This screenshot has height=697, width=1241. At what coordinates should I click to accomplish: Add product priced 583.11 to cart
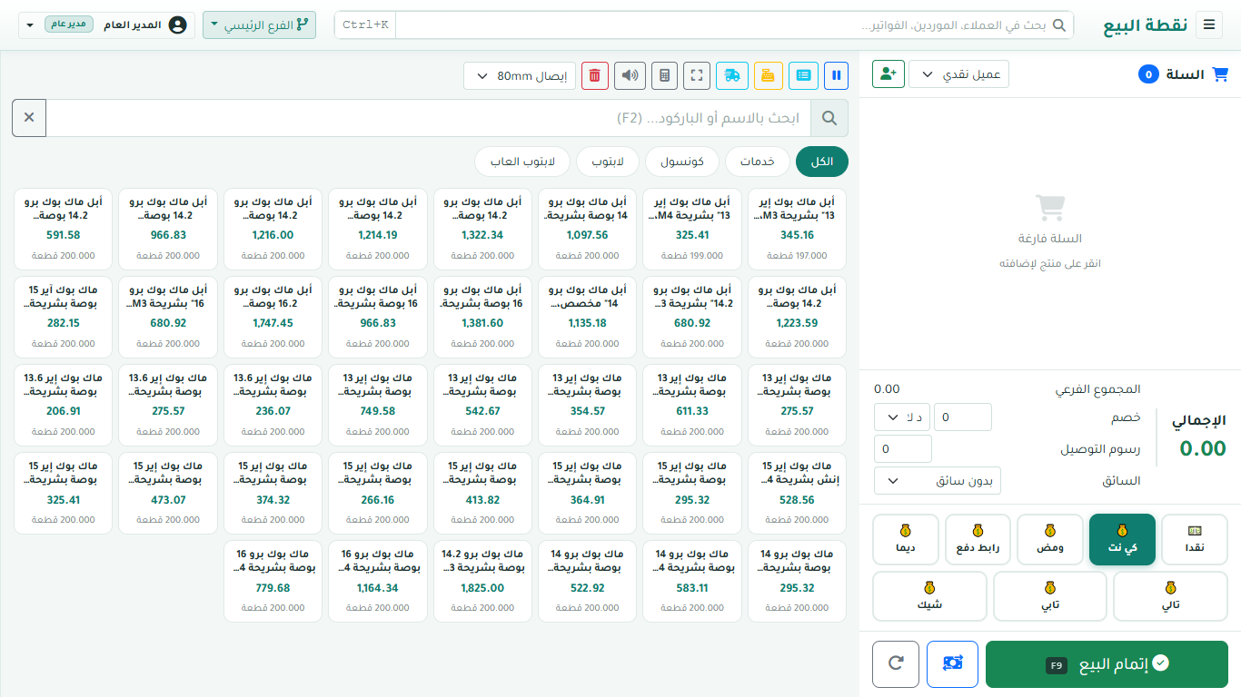point(692,581)
